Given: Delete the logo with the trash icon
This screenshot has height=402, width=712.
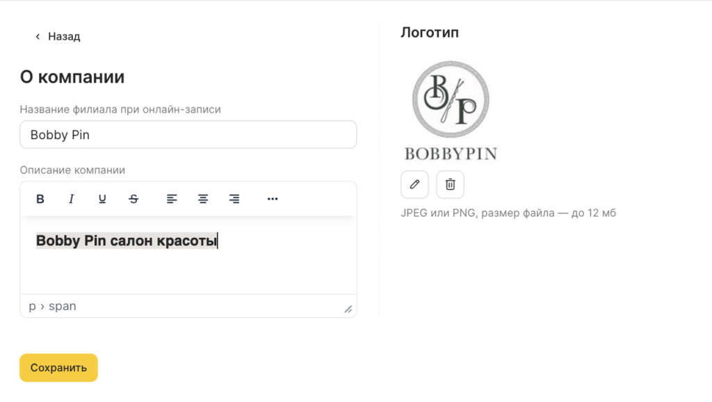Looking at the screenshot, I should tap(450, 184).
